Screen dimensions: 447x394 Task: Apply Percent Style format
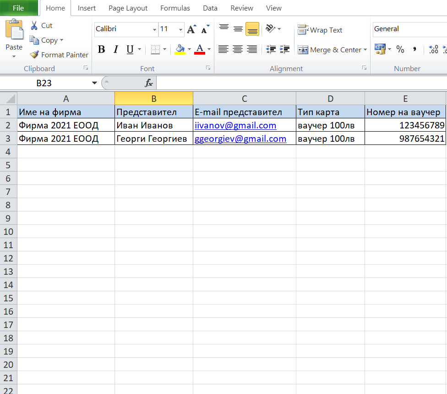click(400, 50)
